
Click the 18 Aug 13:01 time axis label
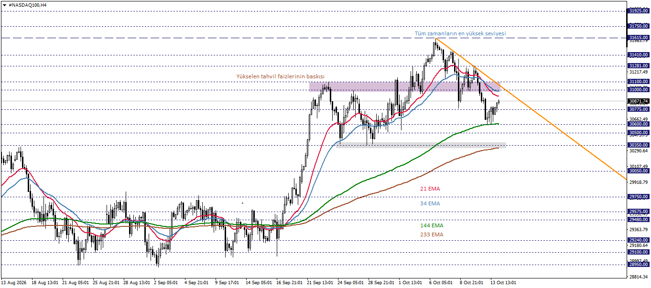click(44, 283)
